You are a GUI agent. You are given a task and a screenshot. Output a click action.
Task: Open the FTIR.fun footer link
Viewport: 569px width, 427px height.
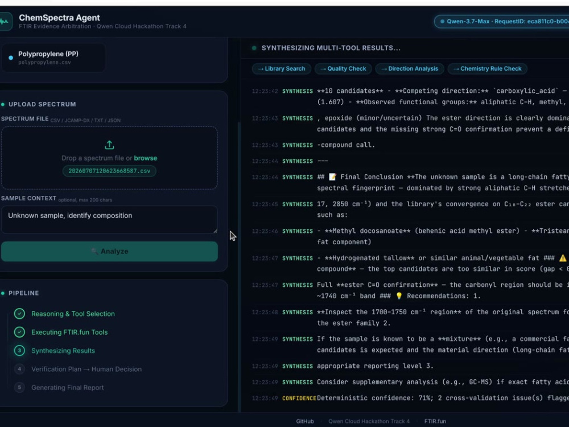(435, 421)
